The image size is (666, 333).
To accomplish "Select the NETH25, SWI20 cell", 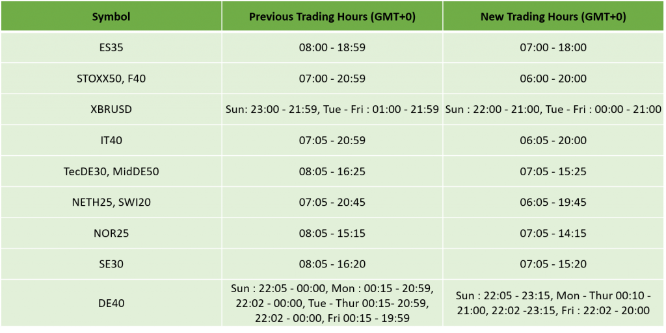I will pos(111,202).
